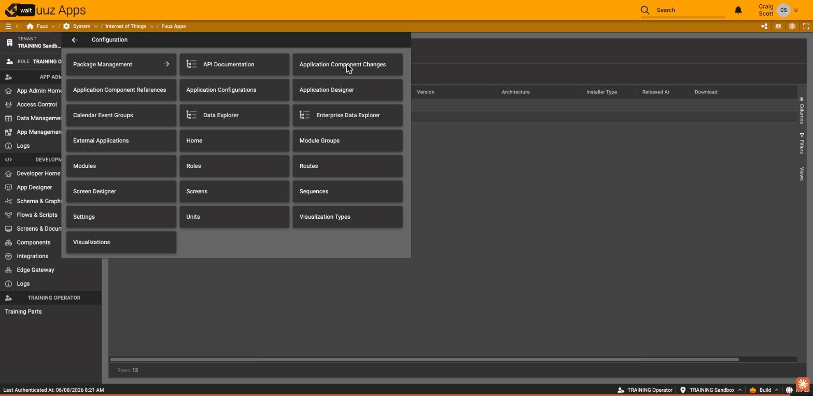This screenshot has width=813, height=396.
Task: Click the Build hard hat icon
Action: point(752,390)
